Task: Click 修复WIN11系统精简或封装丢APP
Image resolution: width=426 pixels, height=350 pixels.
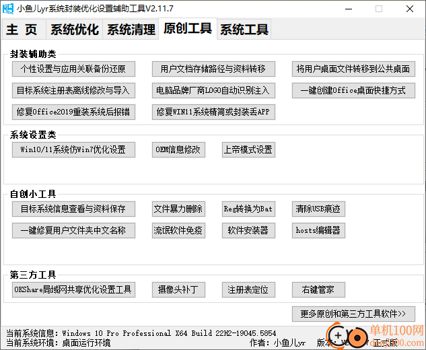Action: pos(213,112)
